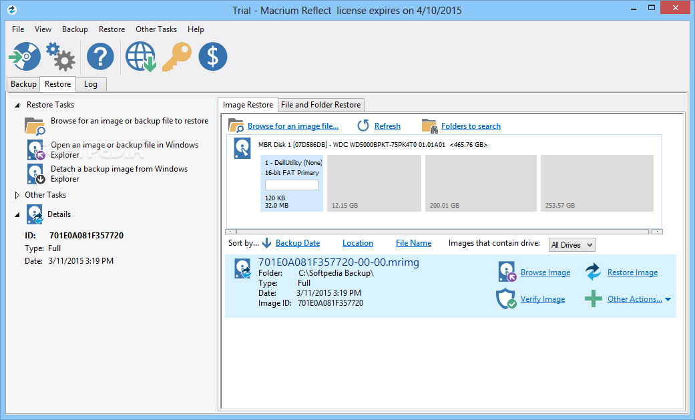Viewport: 695px width, 420px height.
Task: Select the 200.01 GB partition block
Action: tap(481, 183)
